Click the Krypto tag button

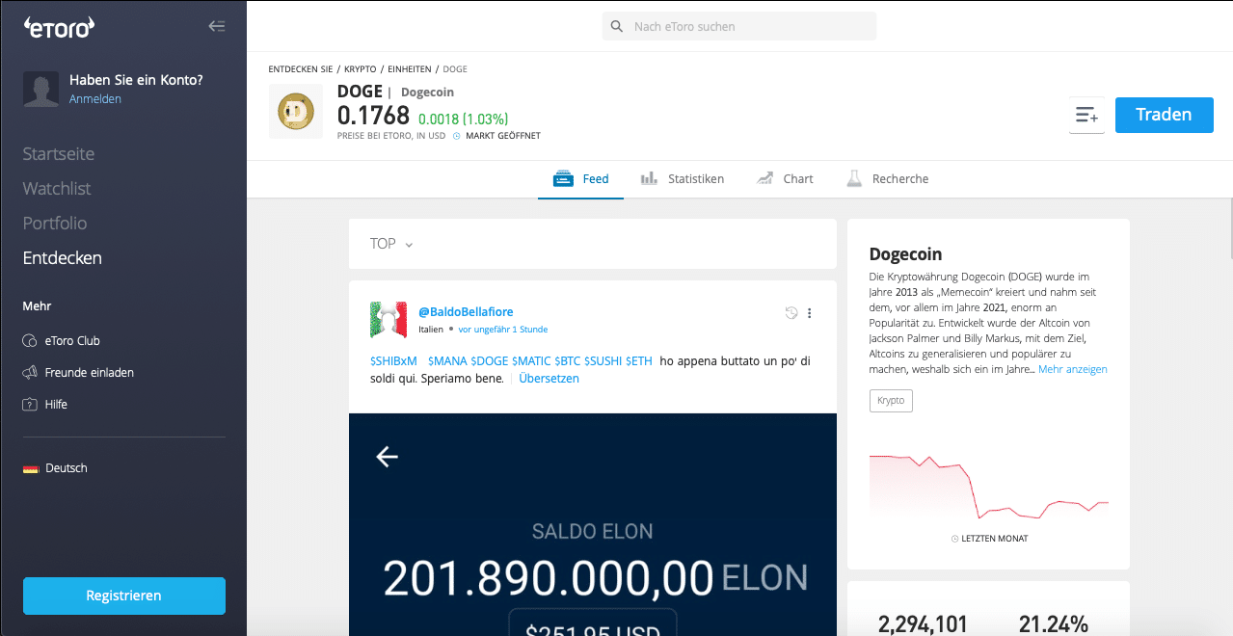tap(891, 401)
